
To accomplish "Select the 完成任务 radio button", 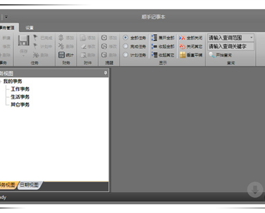I will [x=125, y=46].
